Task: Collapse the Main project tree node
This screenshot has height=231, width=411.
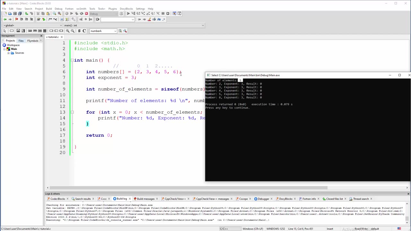Action: click(4, 49)
